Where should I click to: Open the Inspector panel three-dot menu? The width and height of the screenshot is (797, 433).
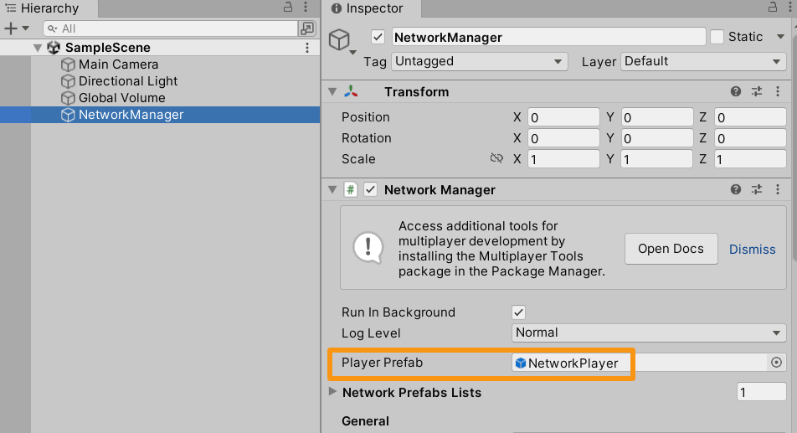[x=790, y=7]
